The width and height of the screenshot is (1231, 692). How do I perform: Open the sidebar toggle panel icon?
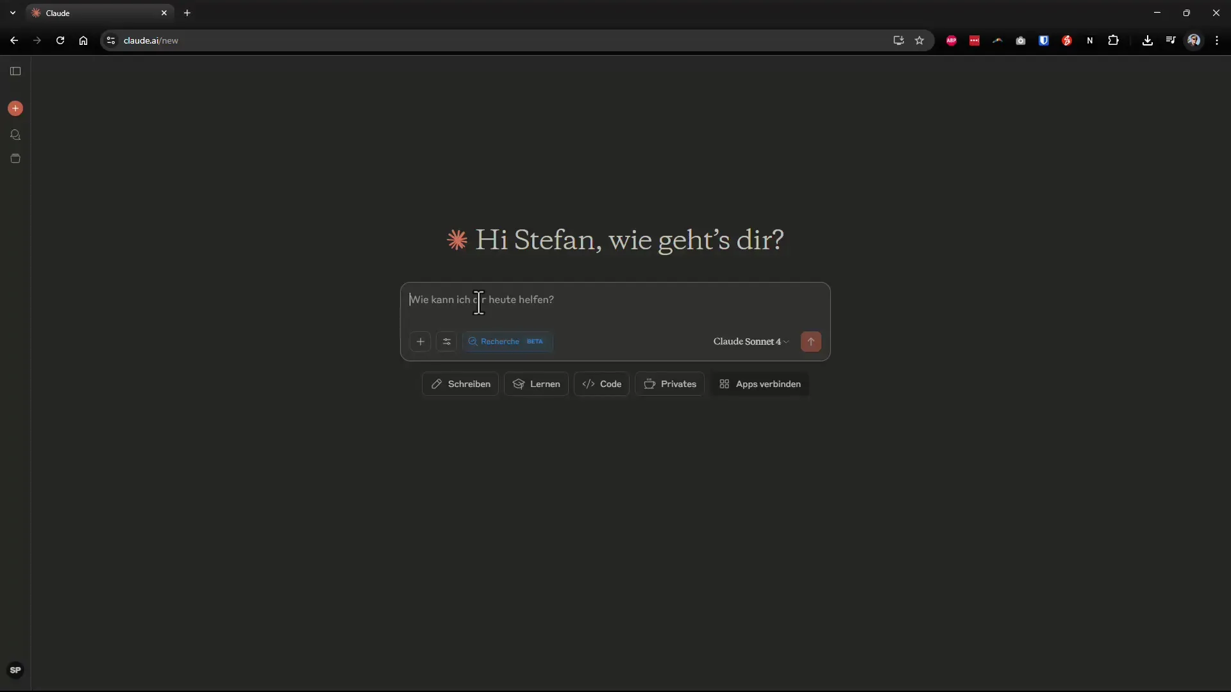pyautogui.click(x=15, y=71)
